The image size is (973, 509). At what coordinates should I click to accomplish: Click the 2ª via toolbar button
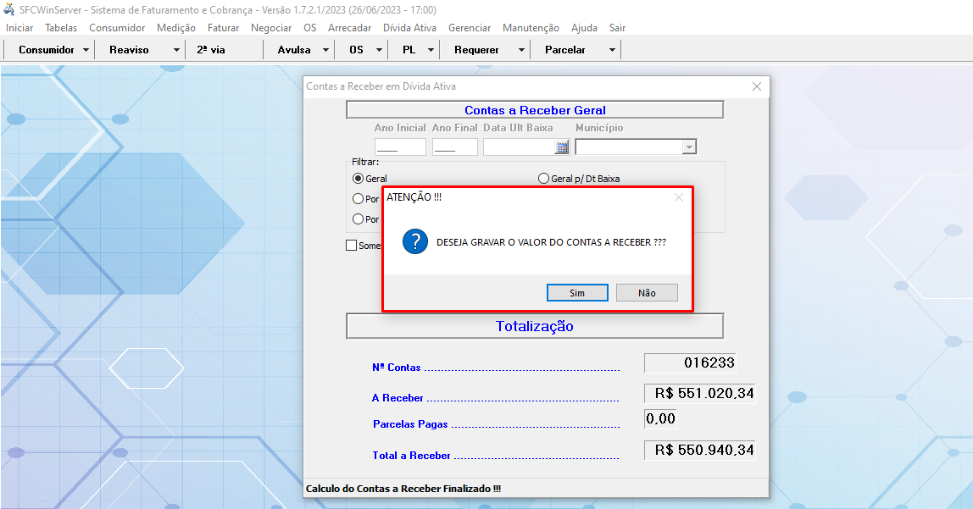(211, 50)
